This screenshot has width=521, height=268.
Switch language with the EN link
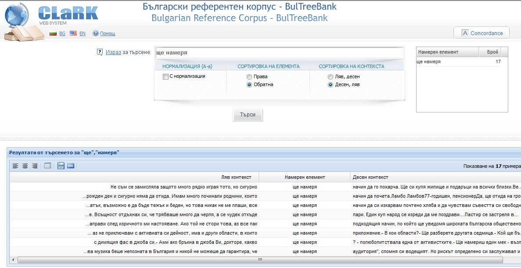point(83,33)
